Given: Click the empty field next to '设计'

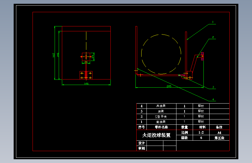Looking at the screenshot, I should pyautogui.click(x=155, y=143).
